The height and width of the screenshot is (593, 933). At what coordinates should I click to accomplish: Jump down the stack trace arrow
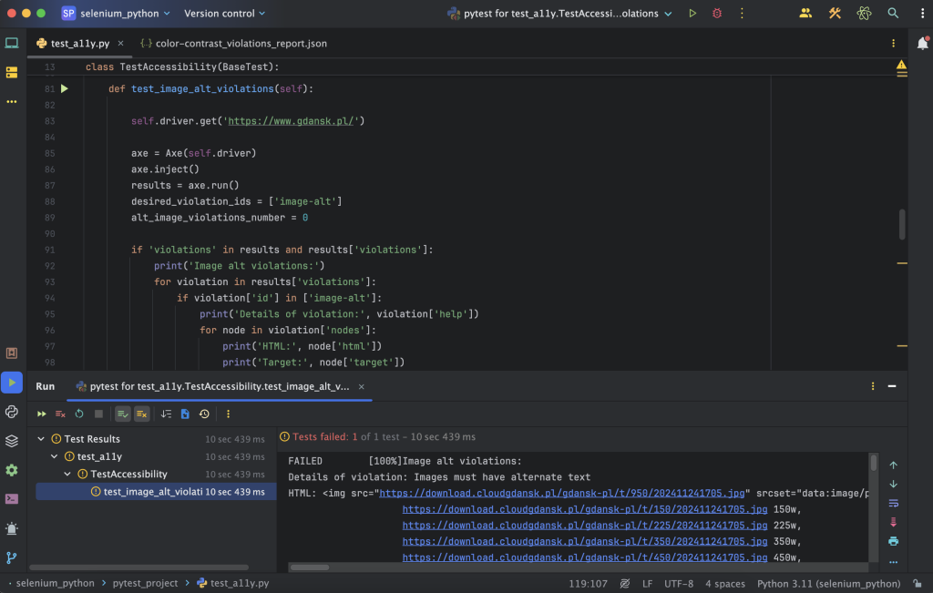point(893,485)
